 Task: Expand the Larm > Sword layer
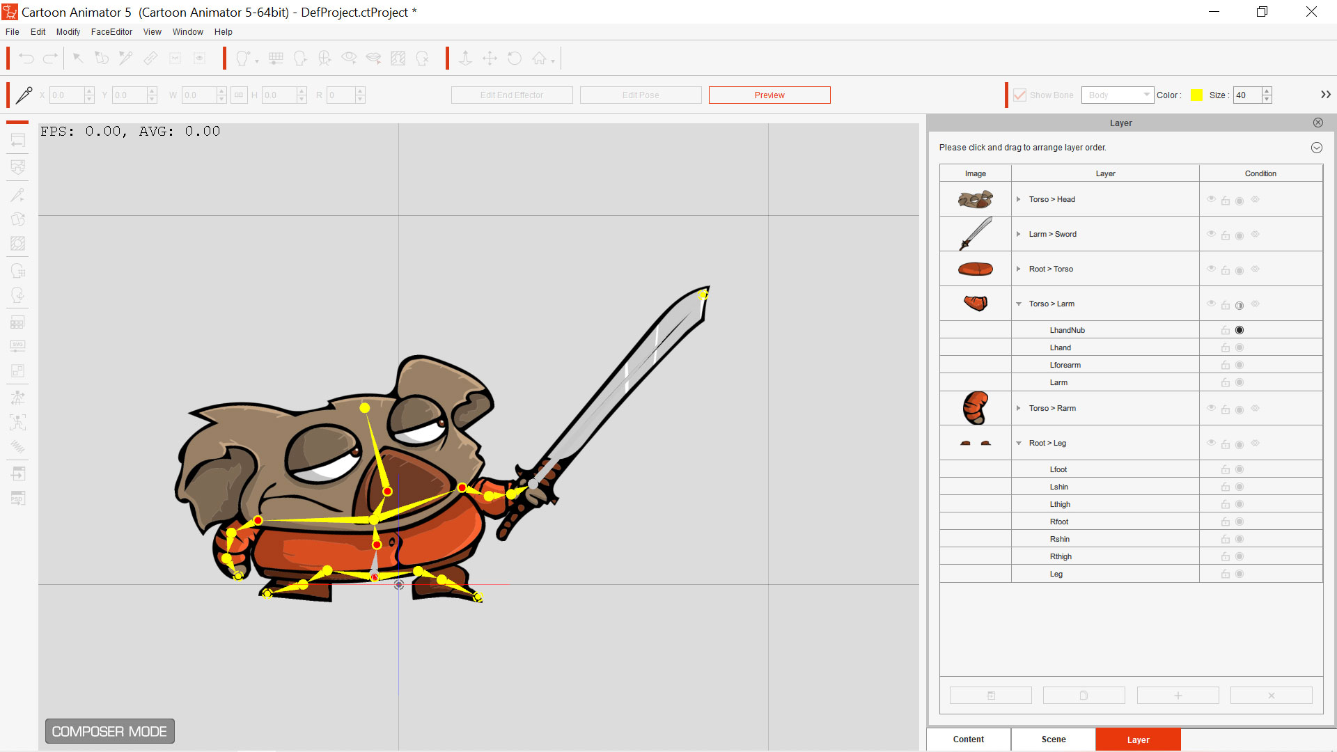tap(1018, 234)
